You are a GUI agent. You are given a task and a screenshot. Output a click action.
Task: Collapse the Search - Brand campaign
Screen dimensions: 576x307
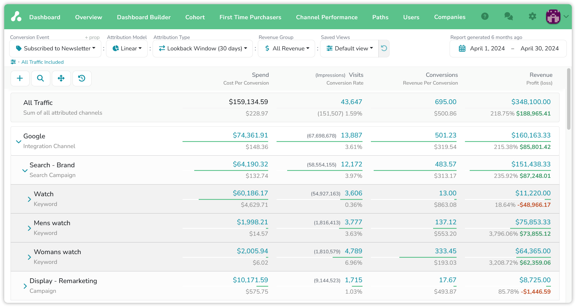pyautogui.click(x=25, y=171)
